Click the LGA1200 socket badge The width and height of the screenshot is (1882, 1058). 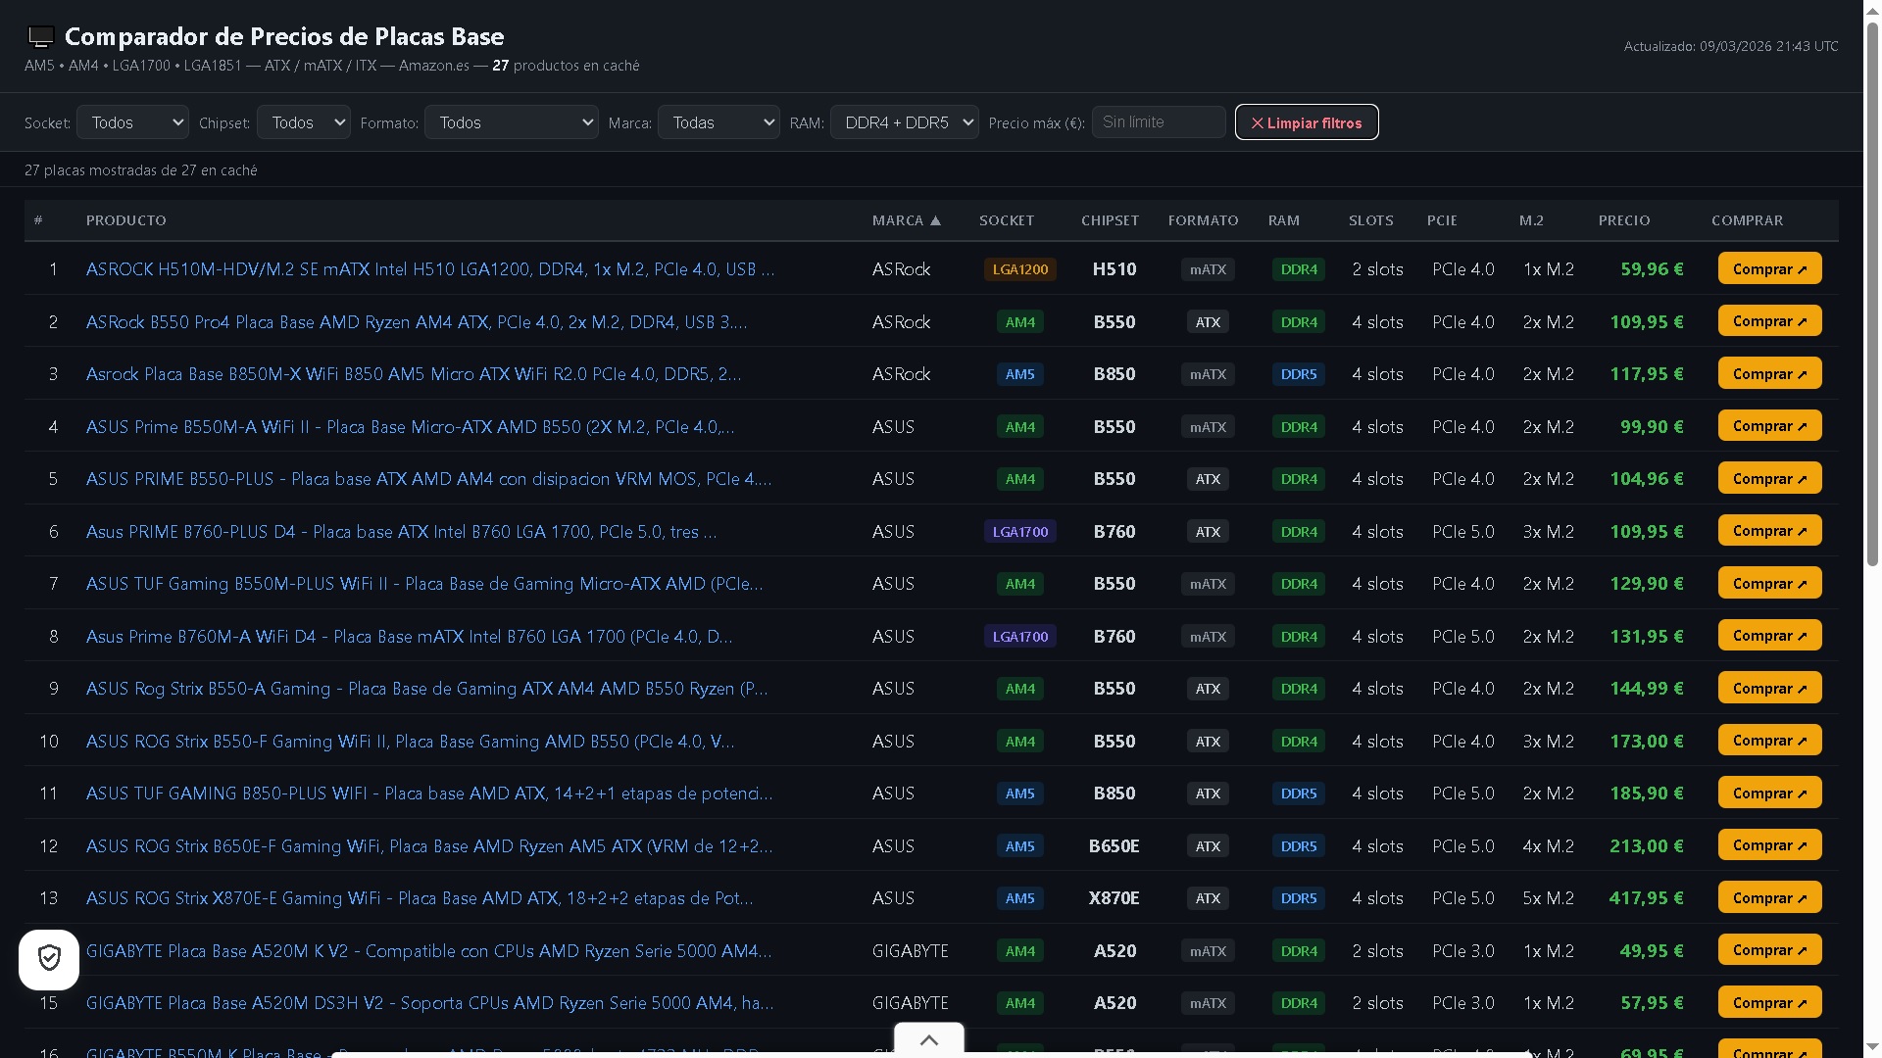1019,269
